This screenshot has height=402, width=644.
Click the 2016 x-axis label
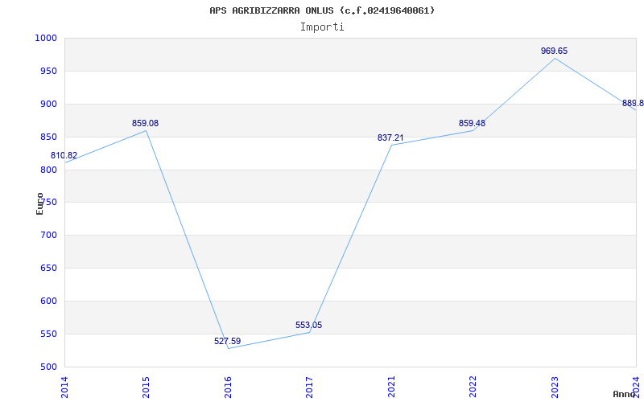coord(228,387)
